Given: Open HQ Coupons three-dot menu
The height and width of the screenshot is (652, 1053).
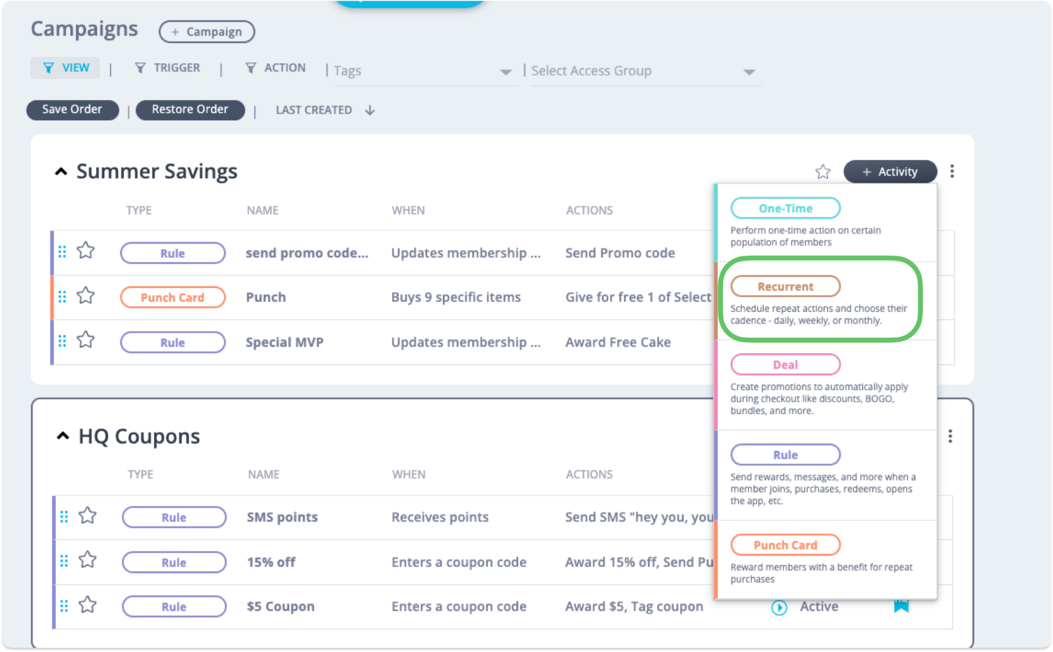Looking at the screenshot, I should click(x=950, y=436).
